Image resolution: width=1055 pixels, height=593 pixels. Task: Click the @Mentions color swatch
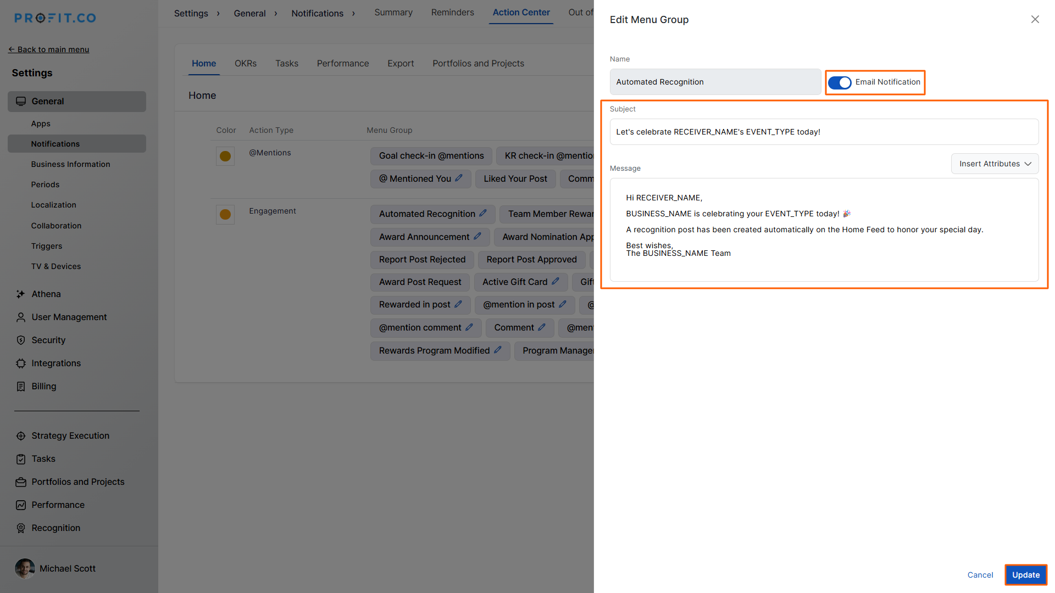tap(225, 156)
